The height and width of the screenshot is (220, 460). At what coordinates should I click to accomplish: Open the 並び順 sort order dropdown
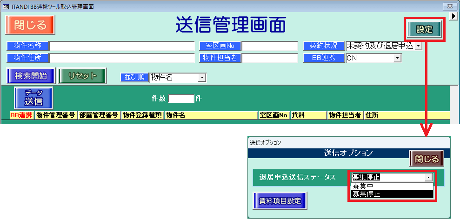pyautogui.click(x=201, y=78)
